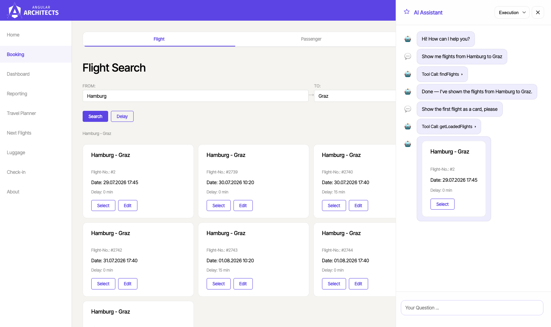This screenshot has height=327, width=551.
Task: Click the TO field containing Graz
Action: point(355,96)
